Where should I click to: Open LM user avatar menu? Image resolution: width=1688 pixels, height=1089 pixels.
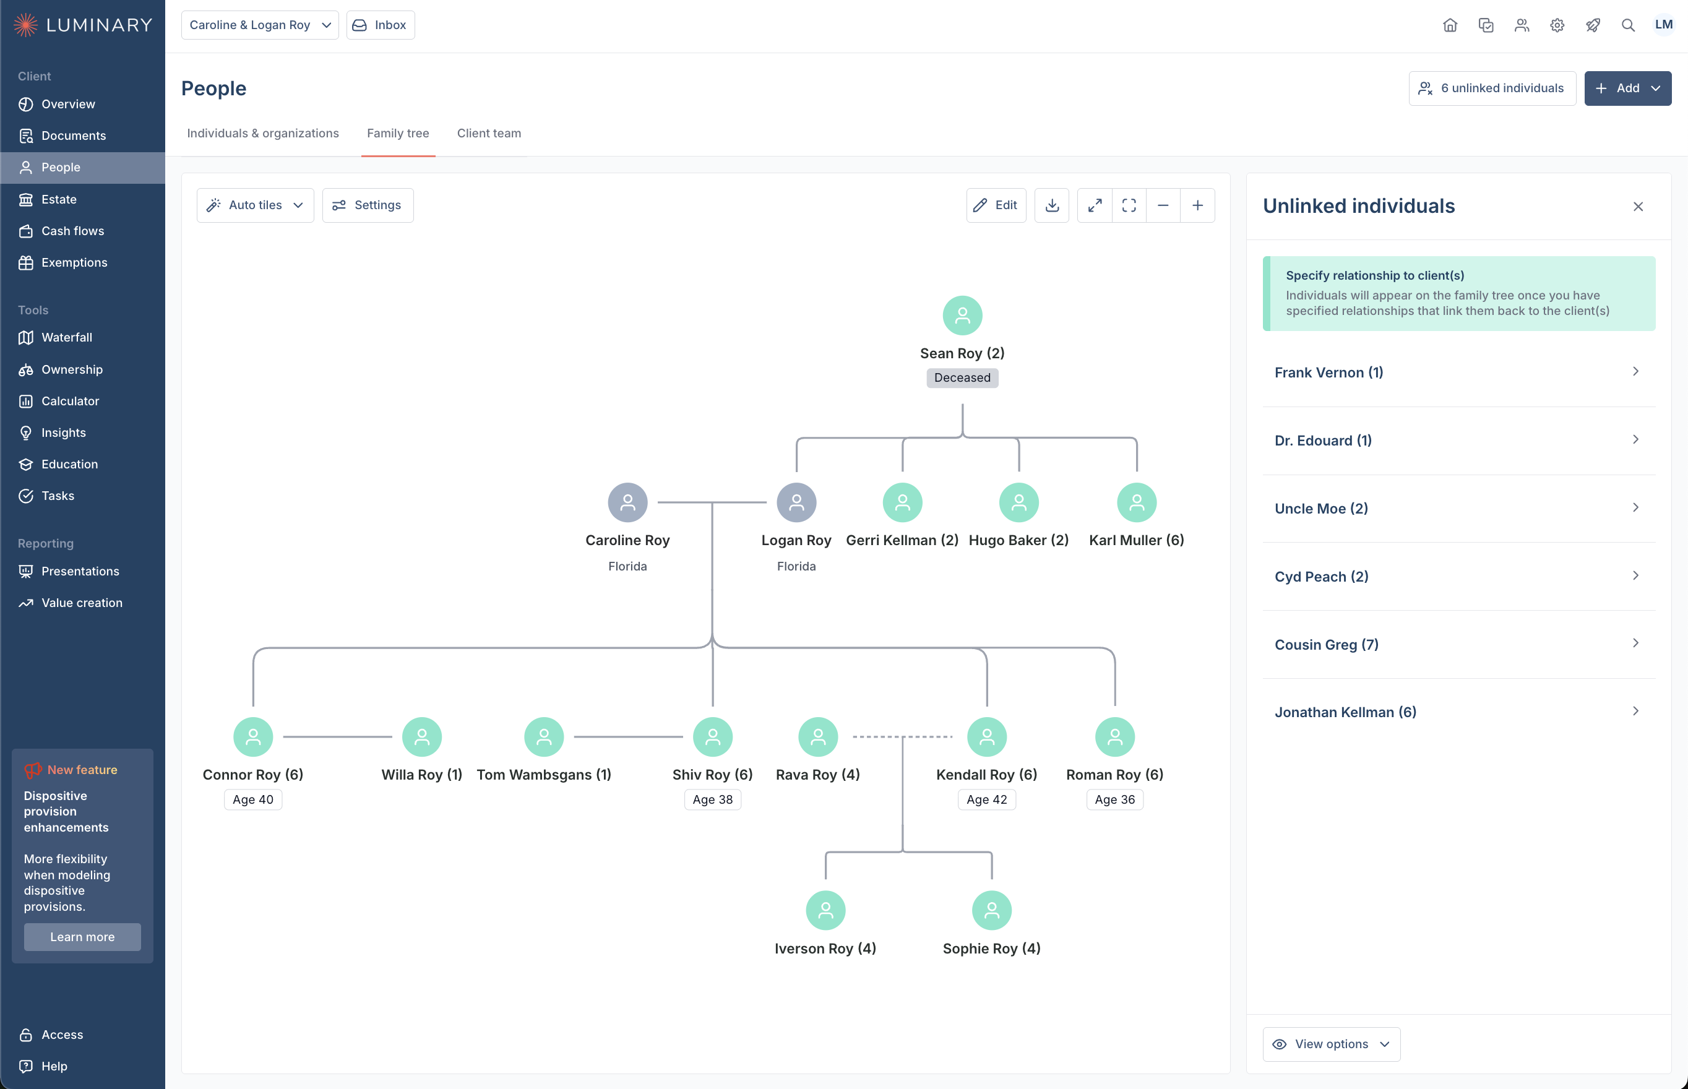coord(1663,25)
